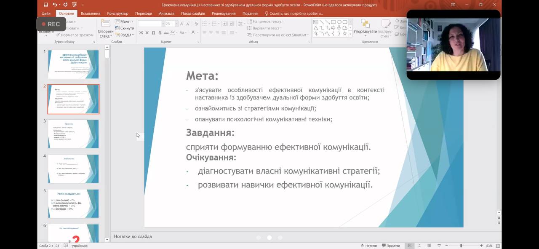Viewport: 539px width, 249px height.
Task: Open Reading view from status bar
Action: click(x=429, y=246)
